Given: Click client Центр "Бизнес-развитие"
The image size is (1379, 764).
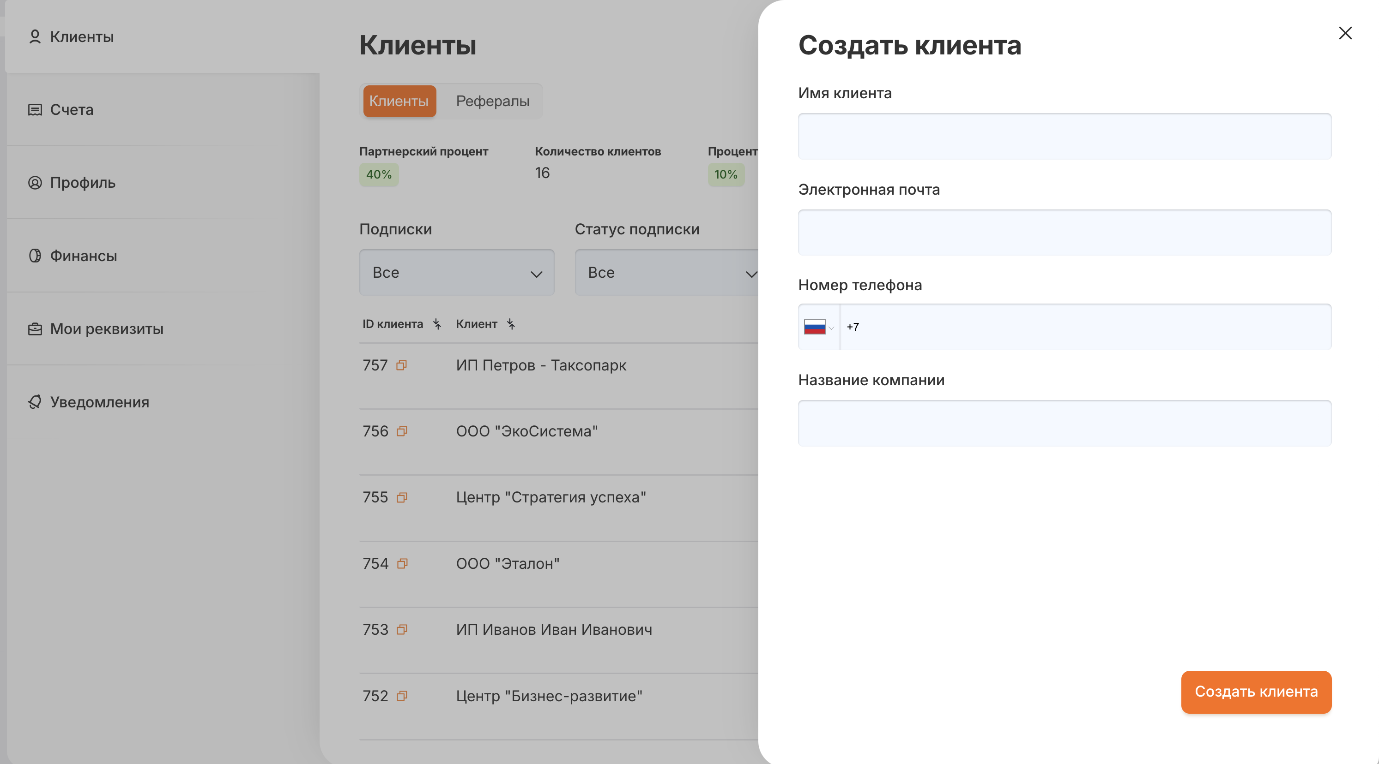Looking at the screenshot, I should (x=549, y=696).
